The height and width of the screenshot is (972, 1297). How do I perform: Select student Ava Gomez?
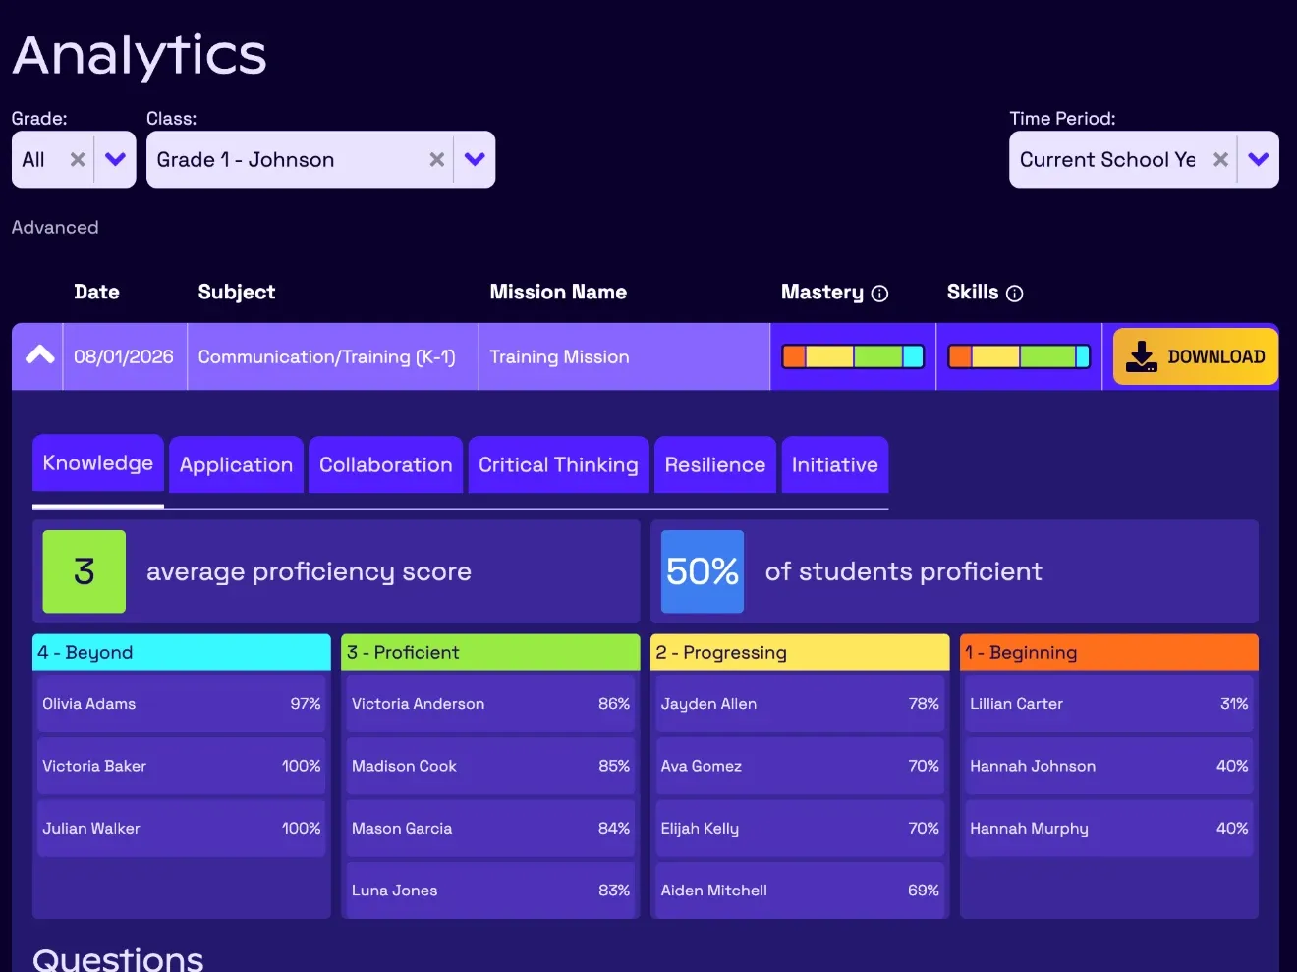[x=800, y=766]
